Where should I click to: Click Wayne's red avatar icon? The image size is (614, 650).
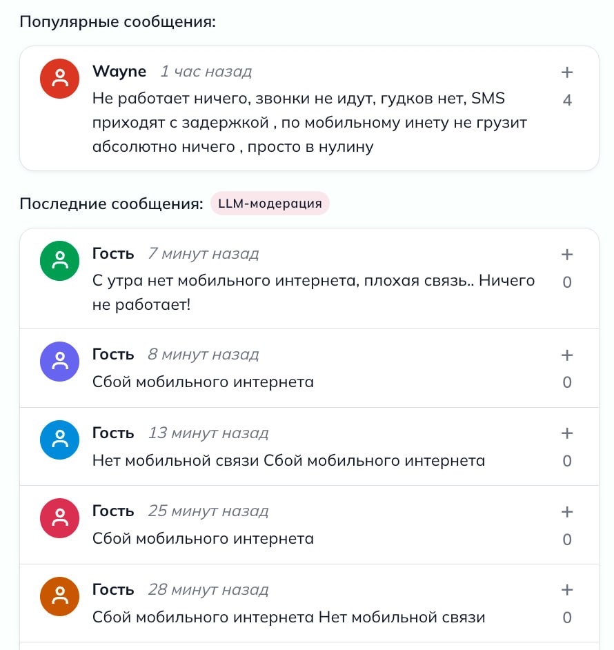pyautogui.click(x=61, y=78)
